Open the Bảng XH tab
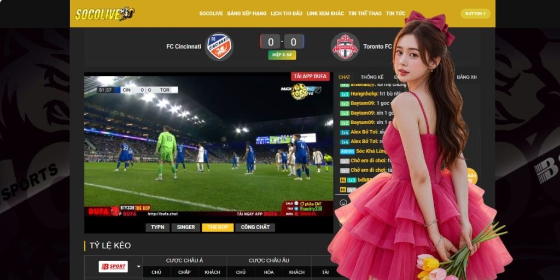This screenshot has height=280, width=560. click(466, 78)
